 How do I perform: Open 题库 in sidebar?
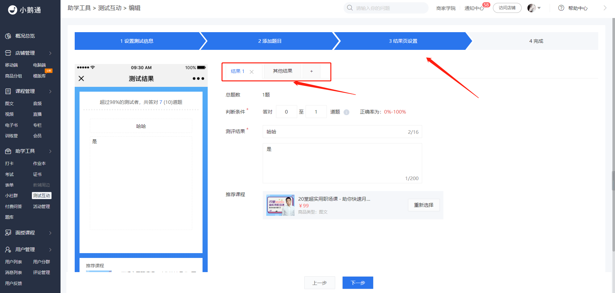pos(9,217)
